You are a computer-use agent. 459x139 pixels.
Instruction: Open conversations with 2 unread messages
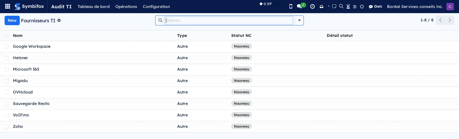pyautogui.click(x=301, y=6)
